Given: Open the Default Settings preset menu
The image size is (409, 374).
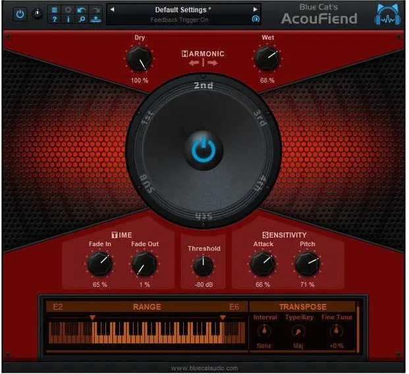Looking at the screenshot, I should 183,10.
